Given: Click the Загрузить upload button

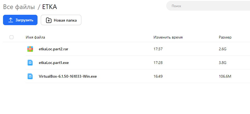Looking at the screenshot, I should pos(20,20).
